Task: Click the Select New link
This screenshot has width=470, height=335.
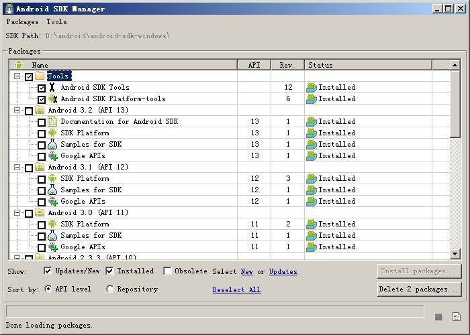Action: [246, 271]
